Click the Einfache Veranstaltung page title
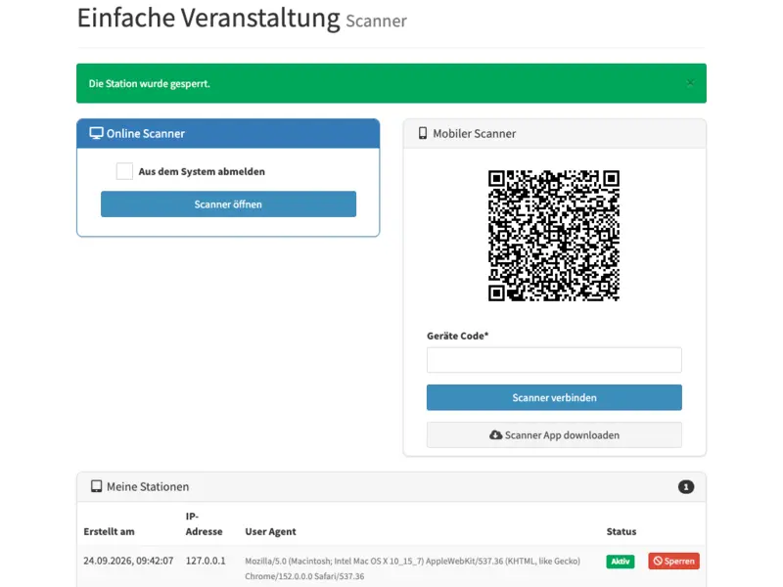This screenshot has width=783, height=587. click(x=208, y=18)
